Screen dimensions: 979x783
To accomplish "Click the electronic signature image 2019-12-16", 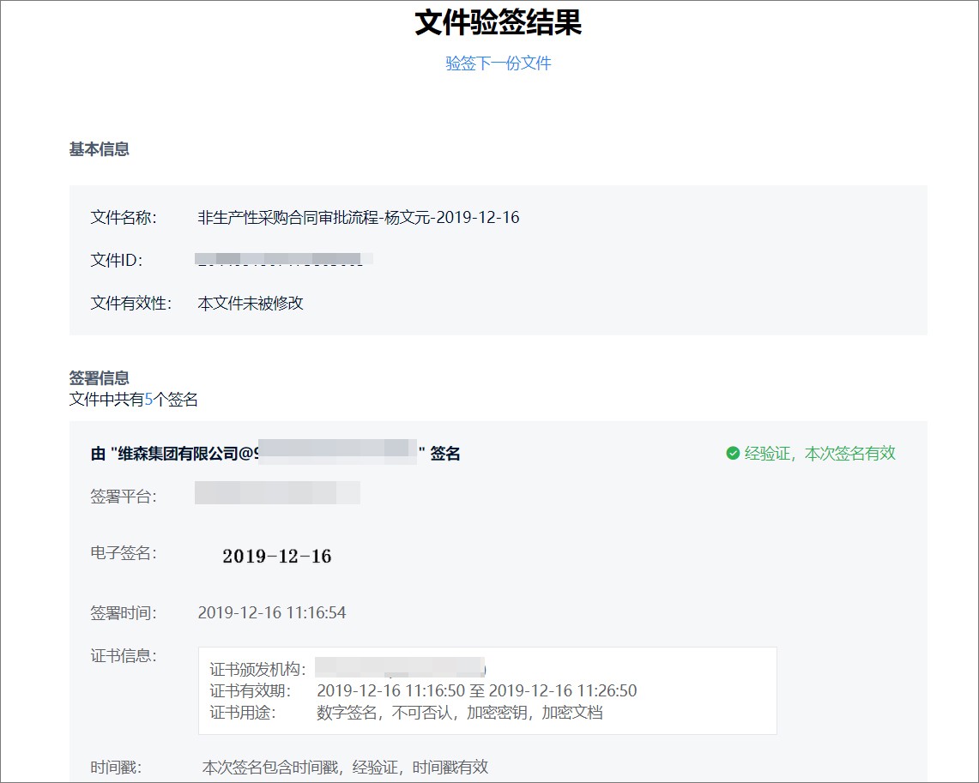I will (276, 556).
